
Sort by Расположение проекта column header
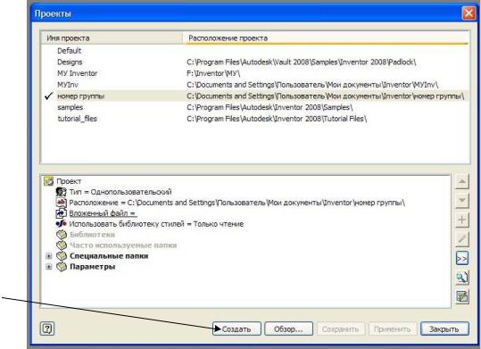point(326,38)
